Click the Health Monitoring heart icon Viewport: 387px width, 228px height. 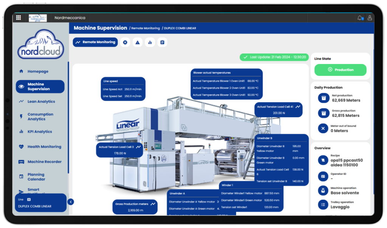point(21,147)
